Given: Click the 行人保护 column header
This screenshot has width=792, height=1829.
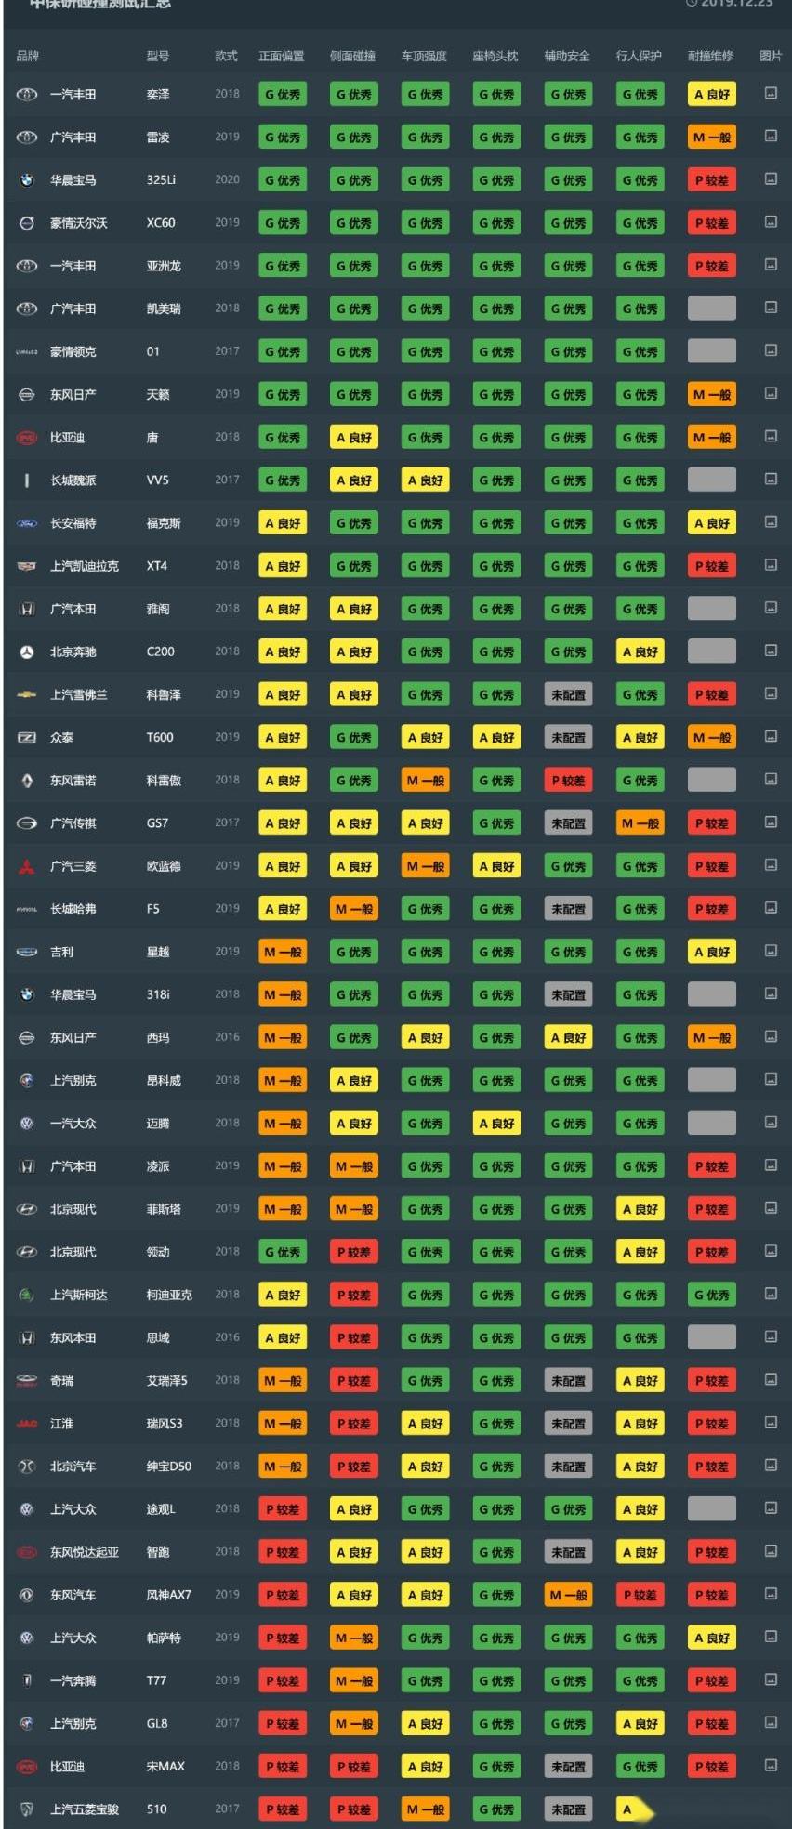Looking at the screenshot, I should (x=639, y=56).
